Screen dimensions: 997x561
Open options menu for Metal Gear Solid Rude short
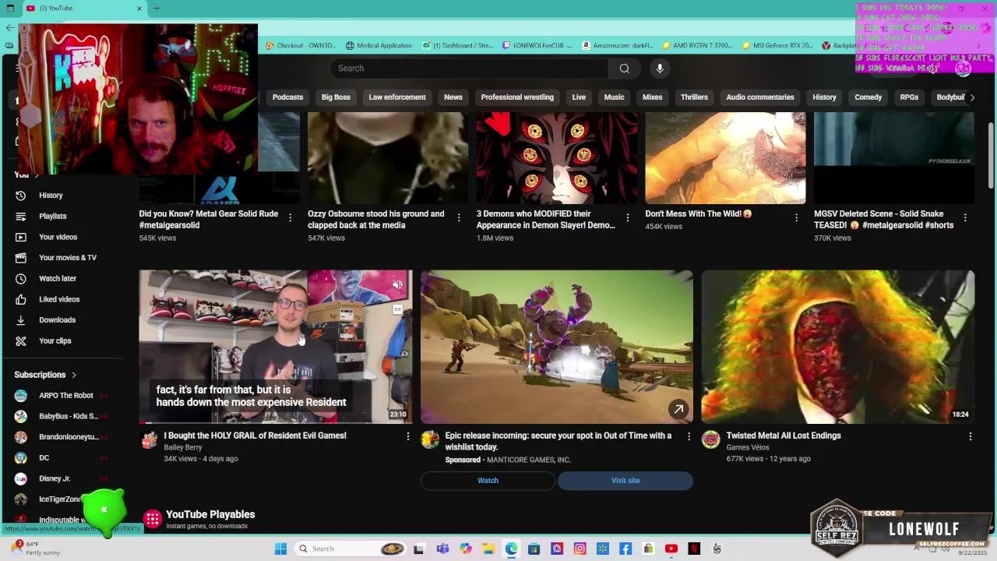[291, 218]
